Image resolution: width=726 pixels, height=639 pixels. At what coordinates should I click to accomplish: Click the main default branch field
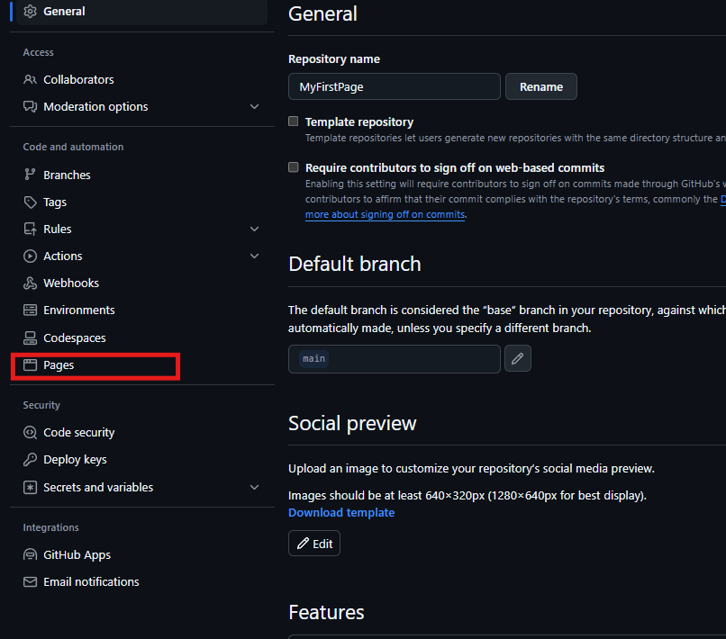click(x=395, y=358)
